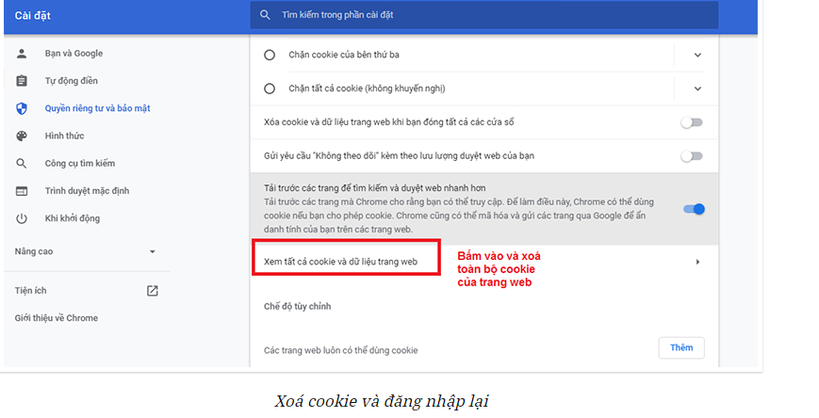Open Giới thiệu về Chrome page

[x=57, y=318]
